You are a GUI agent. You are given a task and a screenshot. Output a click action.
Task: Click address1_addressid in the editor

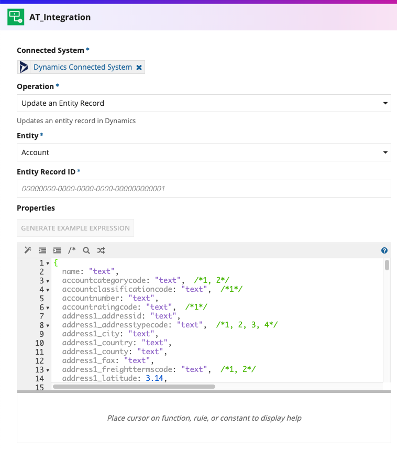click(102, 316)
